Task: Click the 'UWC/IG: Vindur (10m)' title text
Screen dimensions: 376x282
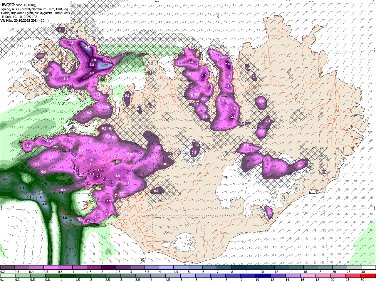Action: [18, 4]
